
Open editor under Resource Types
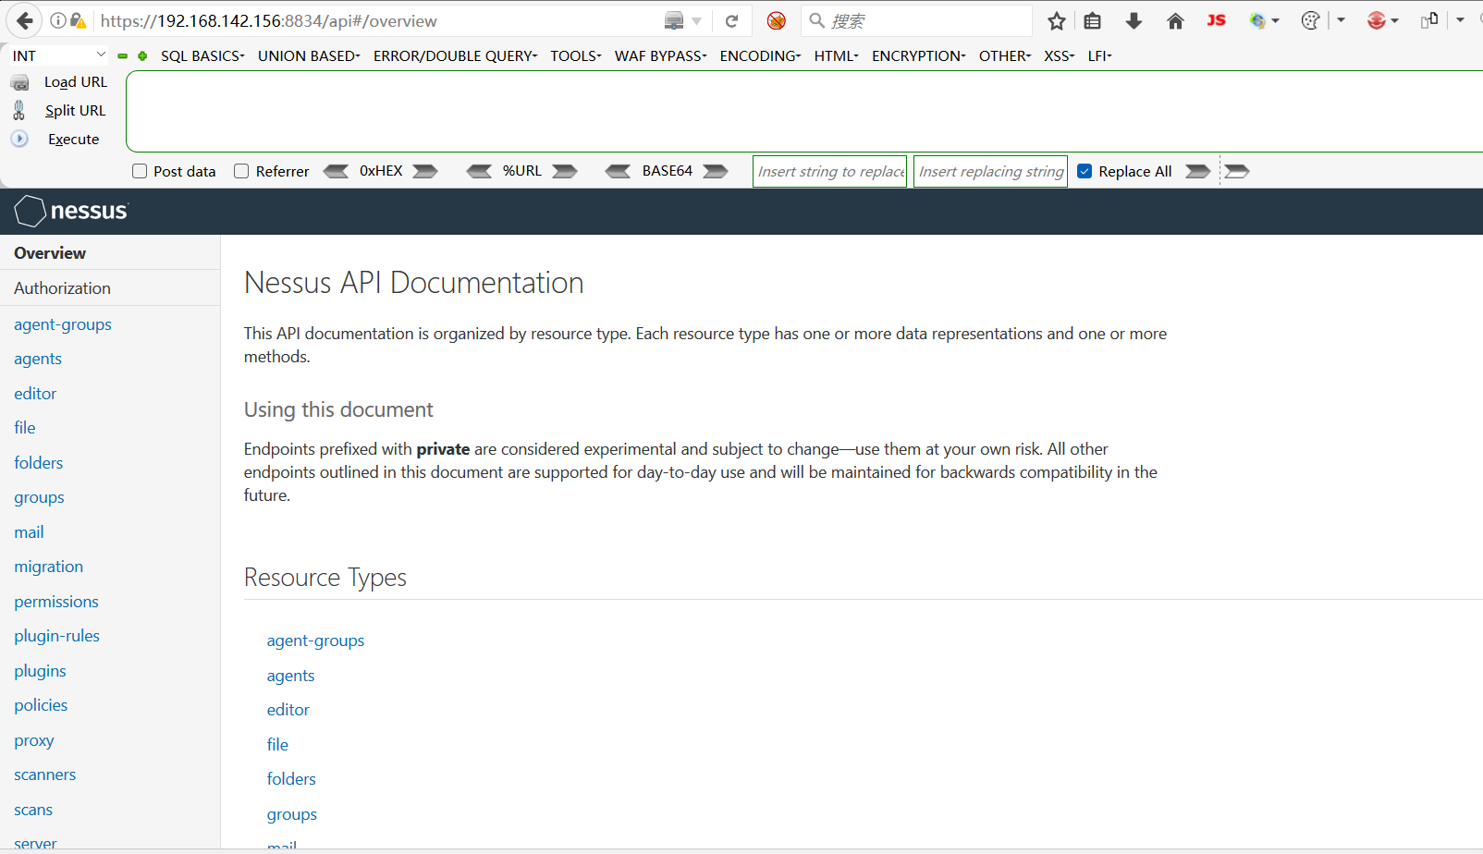[x=288, y=710]
